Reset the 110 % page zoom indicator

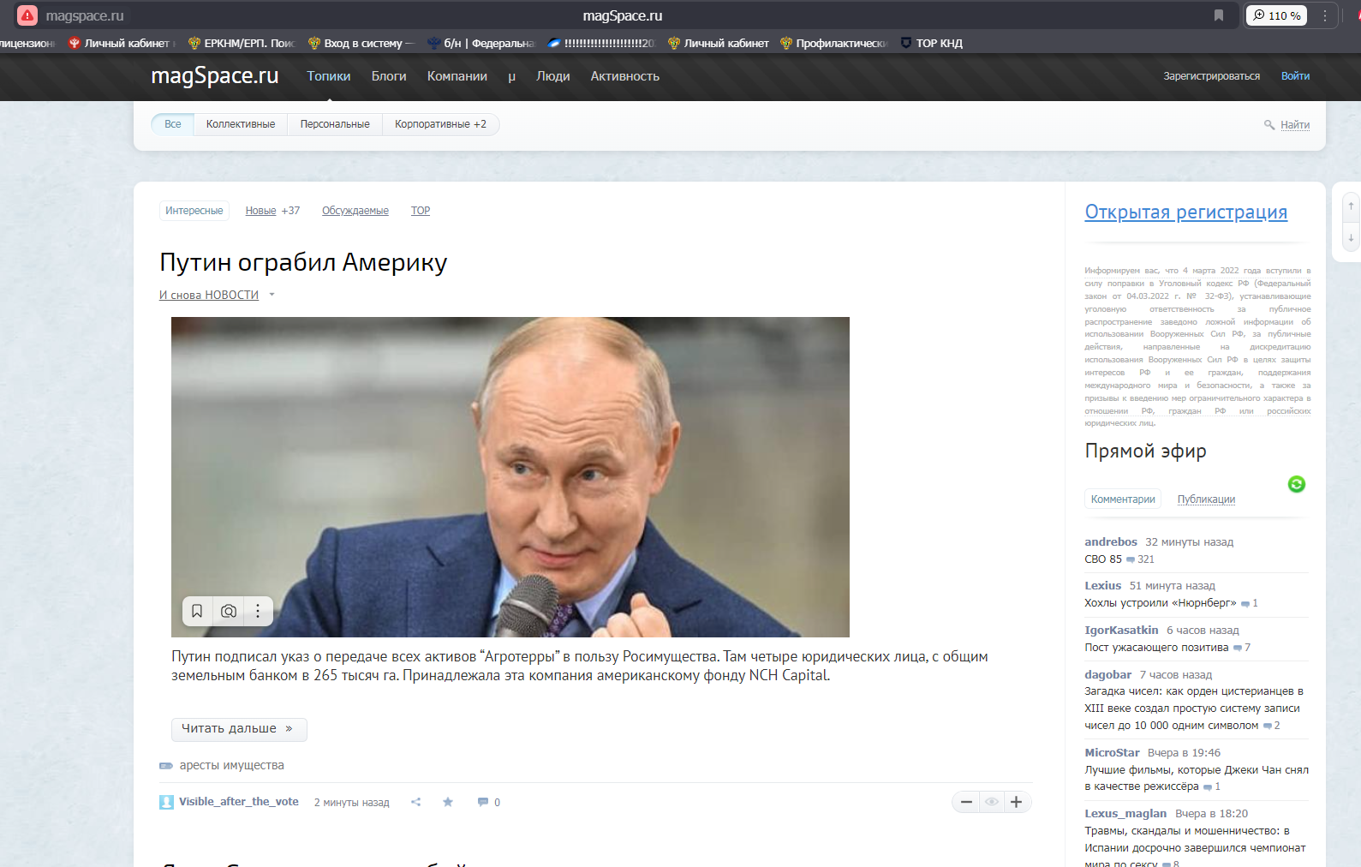pyautogui.click(x=1276, y=15)
